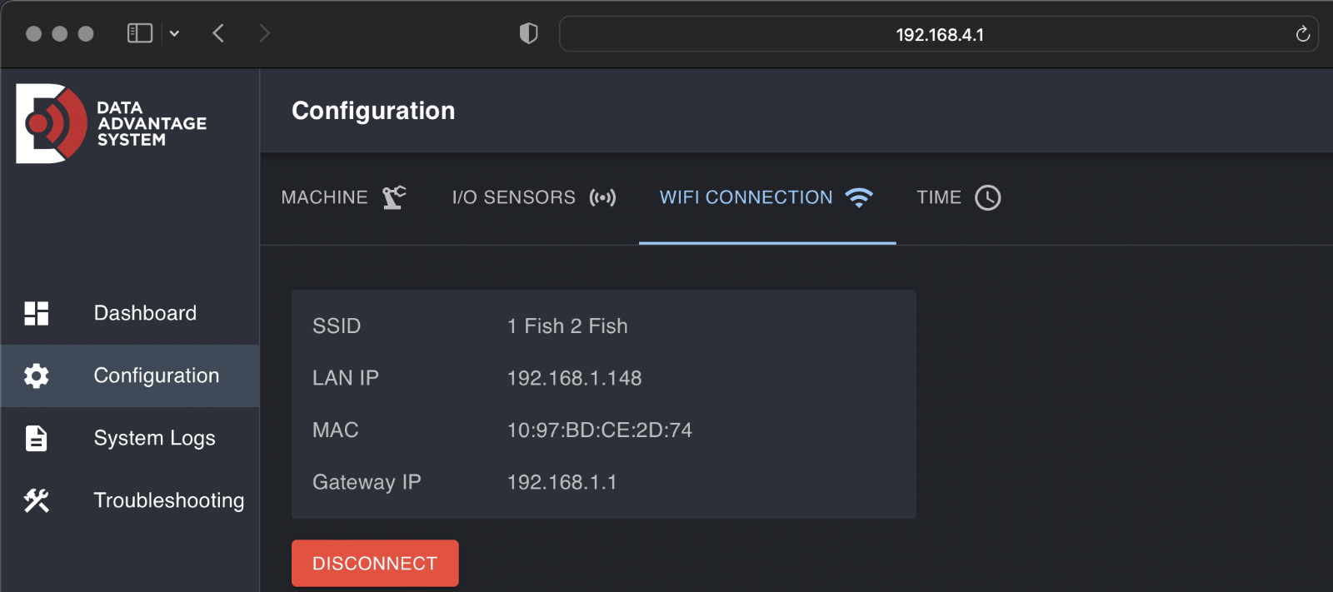
Task: Click the System Logs document icon
Action: pos(37,438)
